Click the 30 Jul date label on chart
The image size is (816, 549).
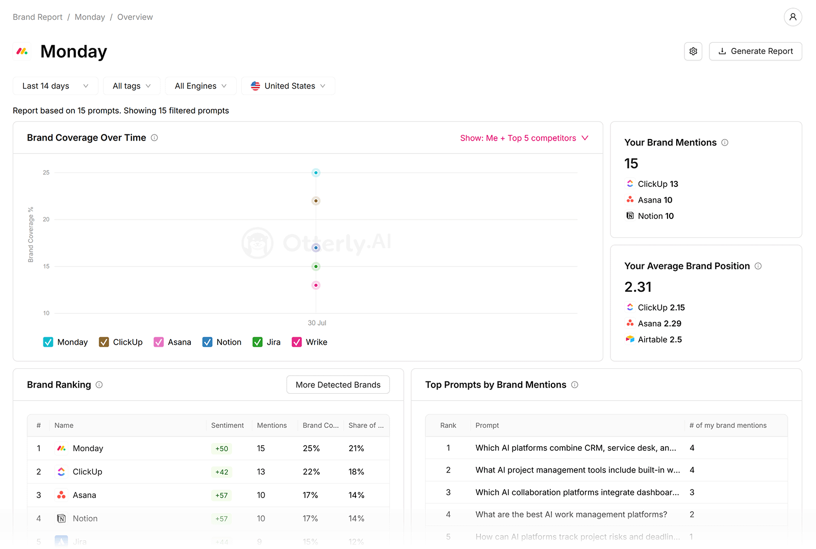317,323
